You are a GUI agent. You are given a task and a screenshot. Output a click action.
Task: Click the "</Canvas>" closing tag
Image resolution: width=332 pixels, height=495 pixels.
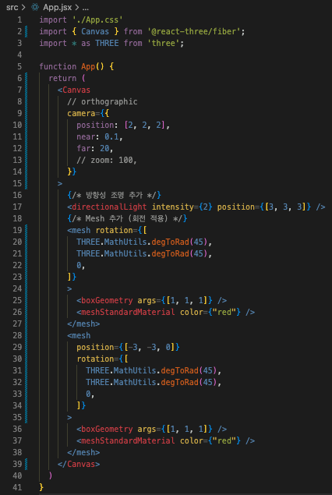(79, 464)
